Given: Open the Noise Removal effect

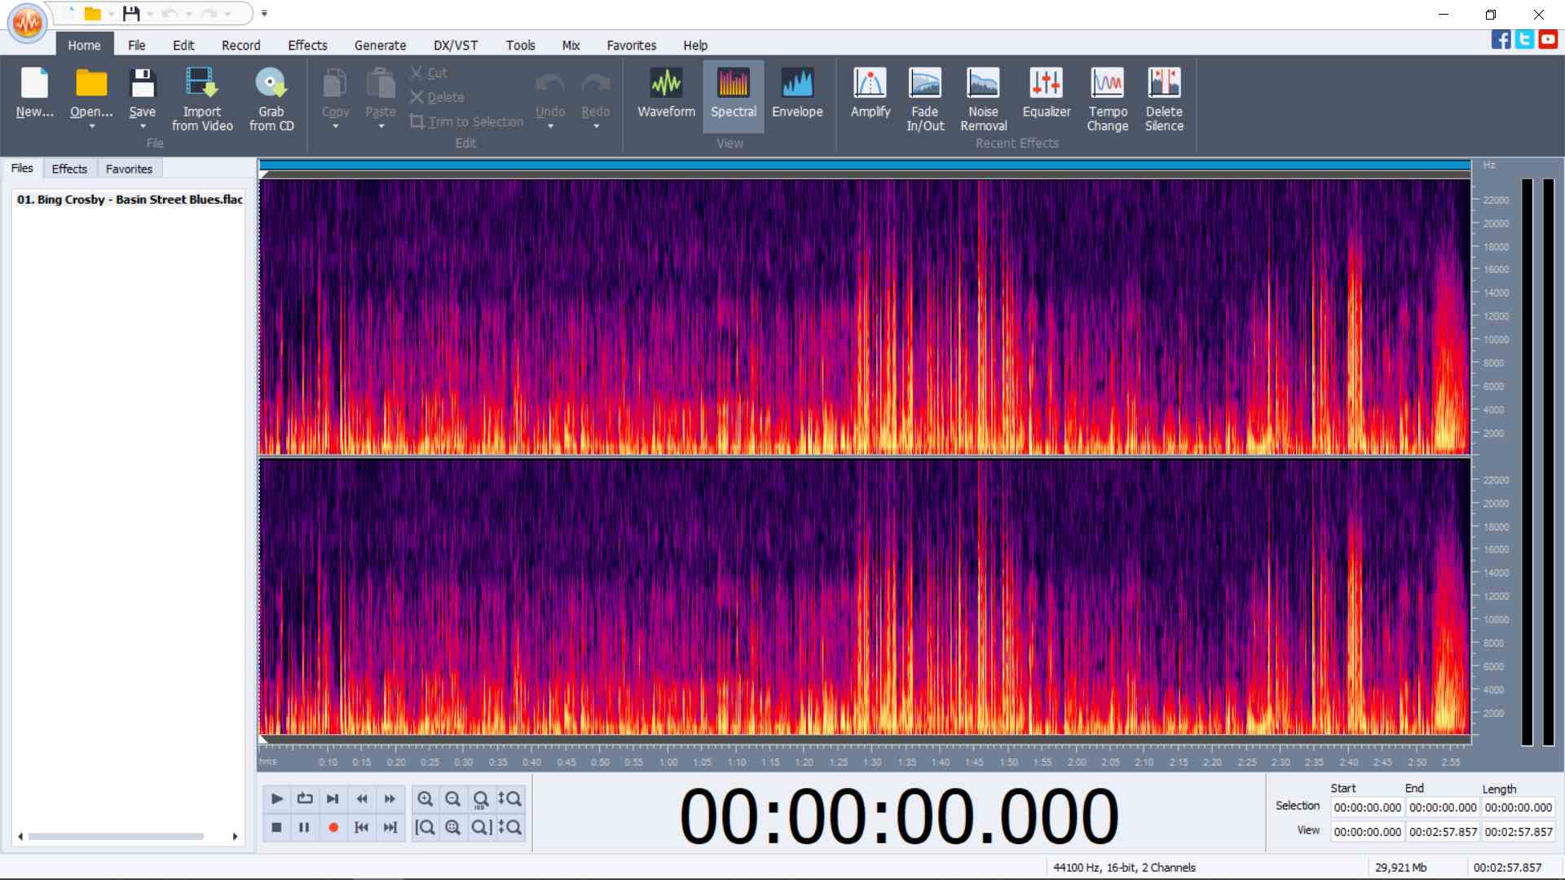Looking at the screenshot, I should pos(983,99).
